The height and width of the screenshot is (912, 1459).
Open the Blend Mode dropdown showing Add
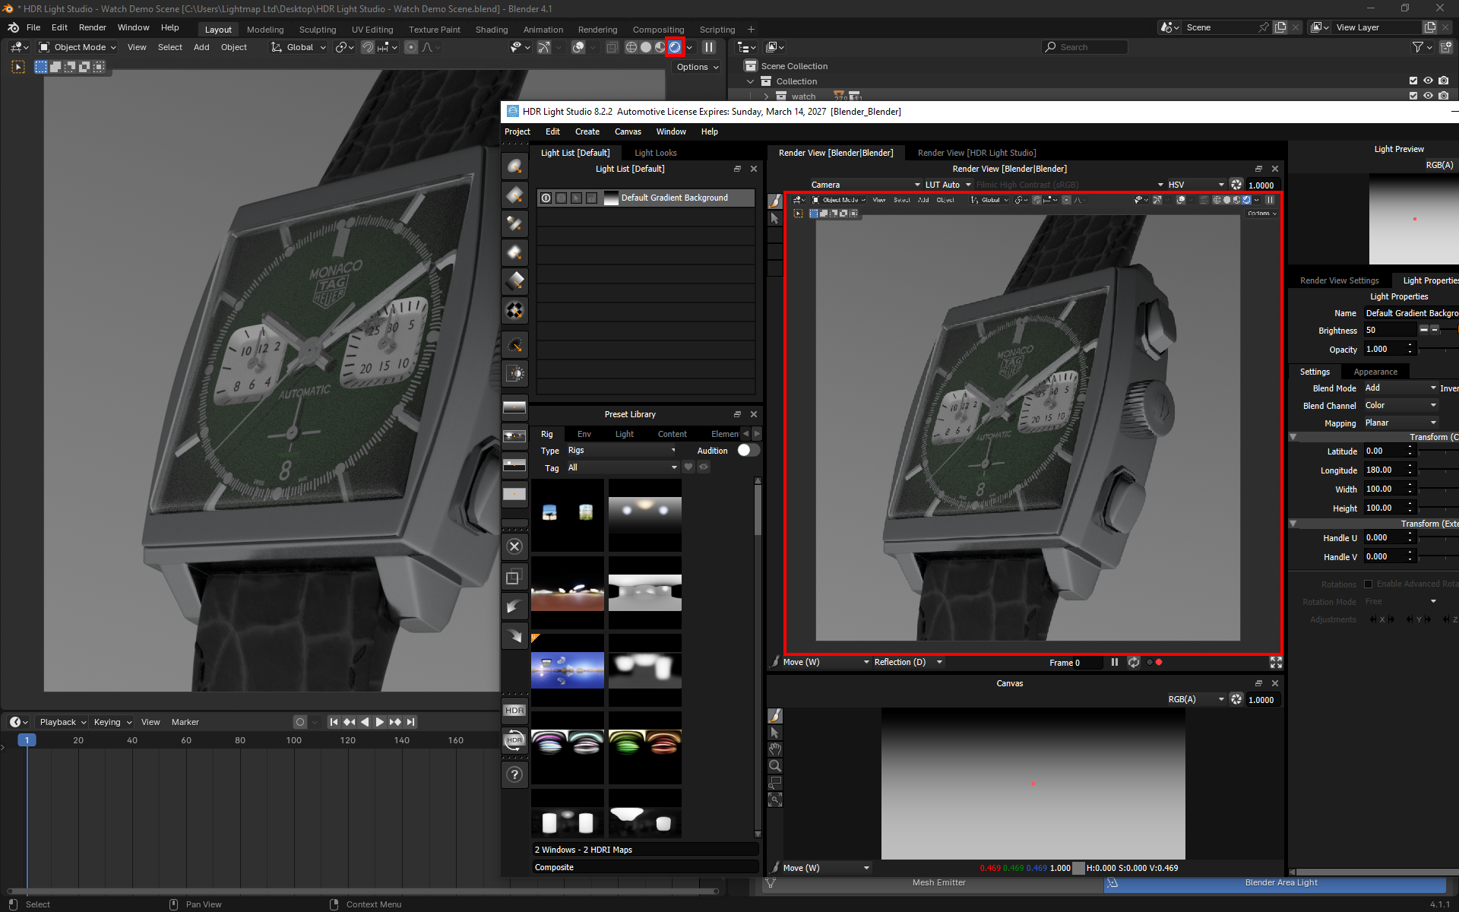pos(1400,388)
